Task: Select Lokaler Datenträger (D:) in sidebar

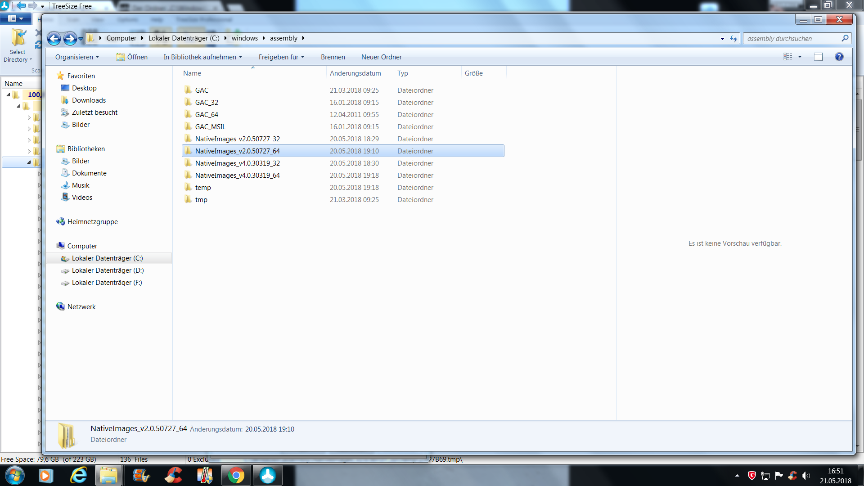Action: [108, 270]
